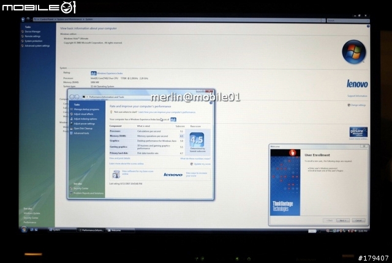Click the Open Disk Cleanup icon

pos(72,128)
